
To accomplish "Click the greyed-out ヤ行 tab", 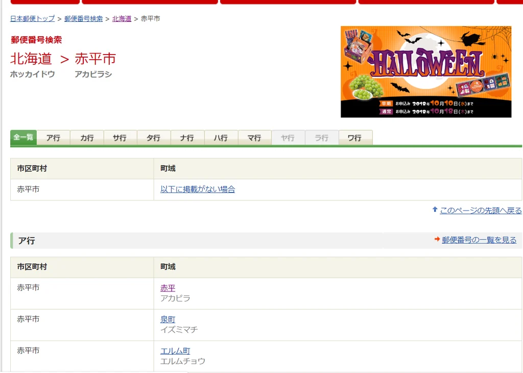I will [x=288, y=138].
